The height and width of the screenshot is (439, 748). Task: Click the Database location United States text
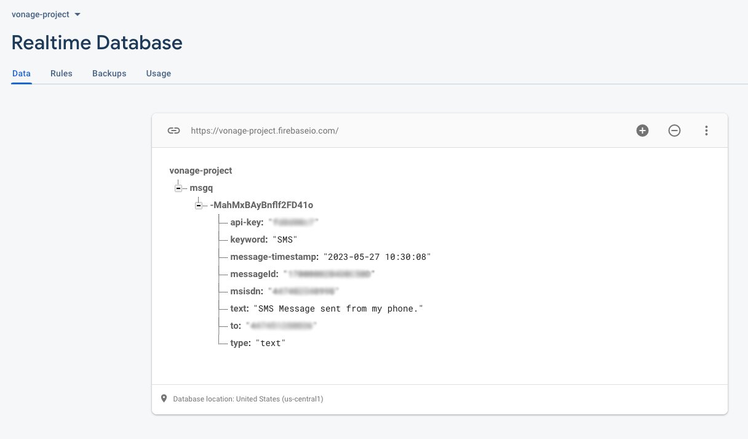(x=248, y=399)
